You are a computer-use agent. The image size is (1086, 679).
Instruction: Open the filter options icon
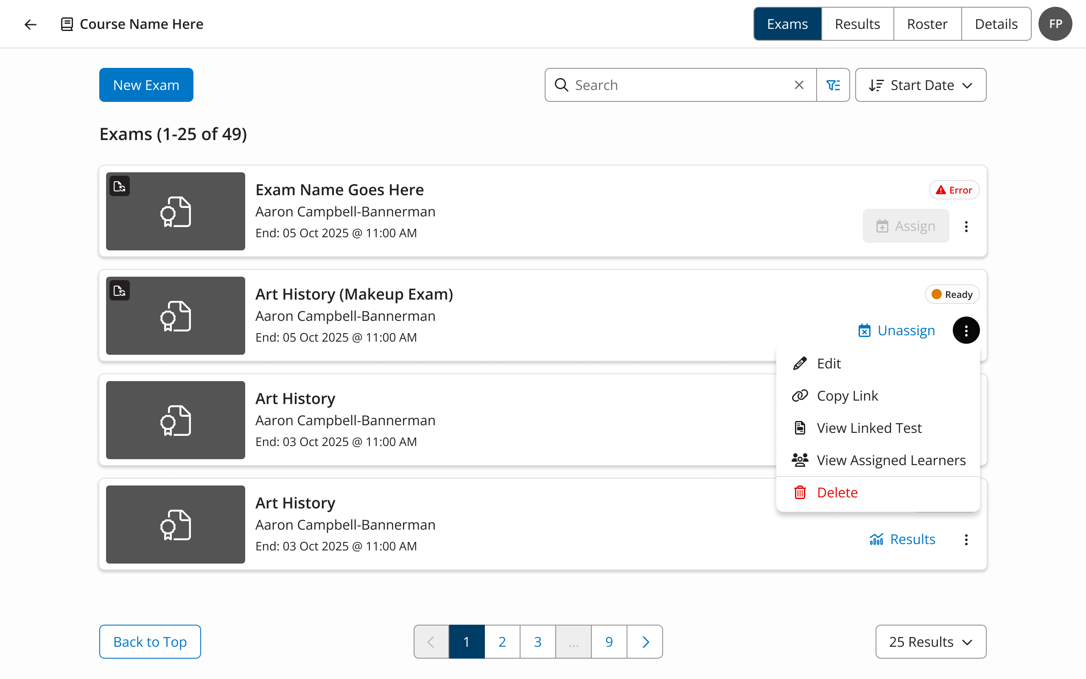point(833,85)
